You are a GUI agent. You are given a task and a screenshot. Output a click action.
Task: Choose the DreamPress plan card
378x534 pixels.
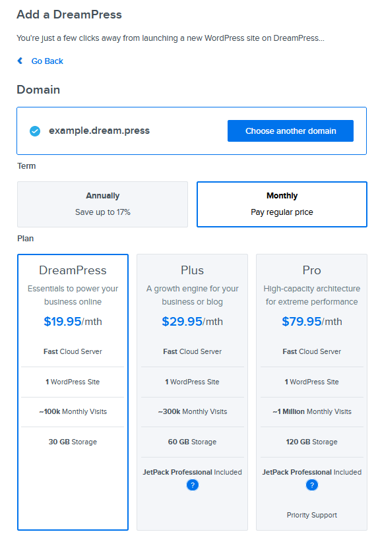[x=73, y=392]
